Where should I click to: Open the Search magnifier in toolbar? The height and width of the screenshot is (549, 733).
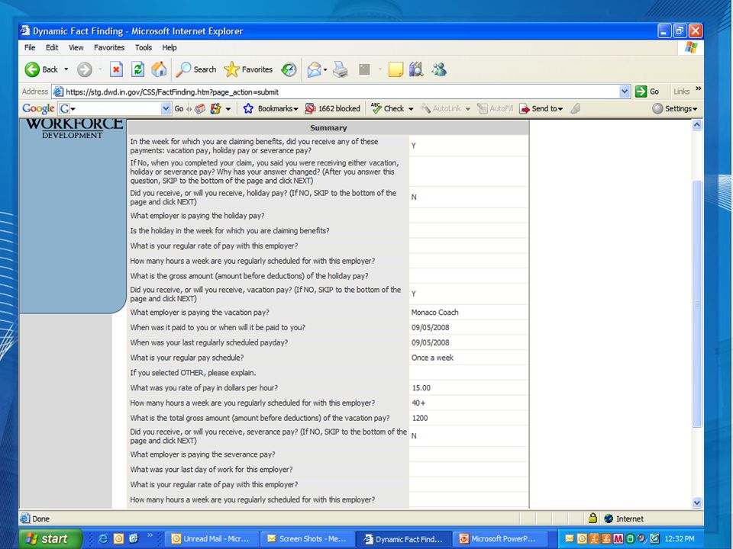coord(196,69)
